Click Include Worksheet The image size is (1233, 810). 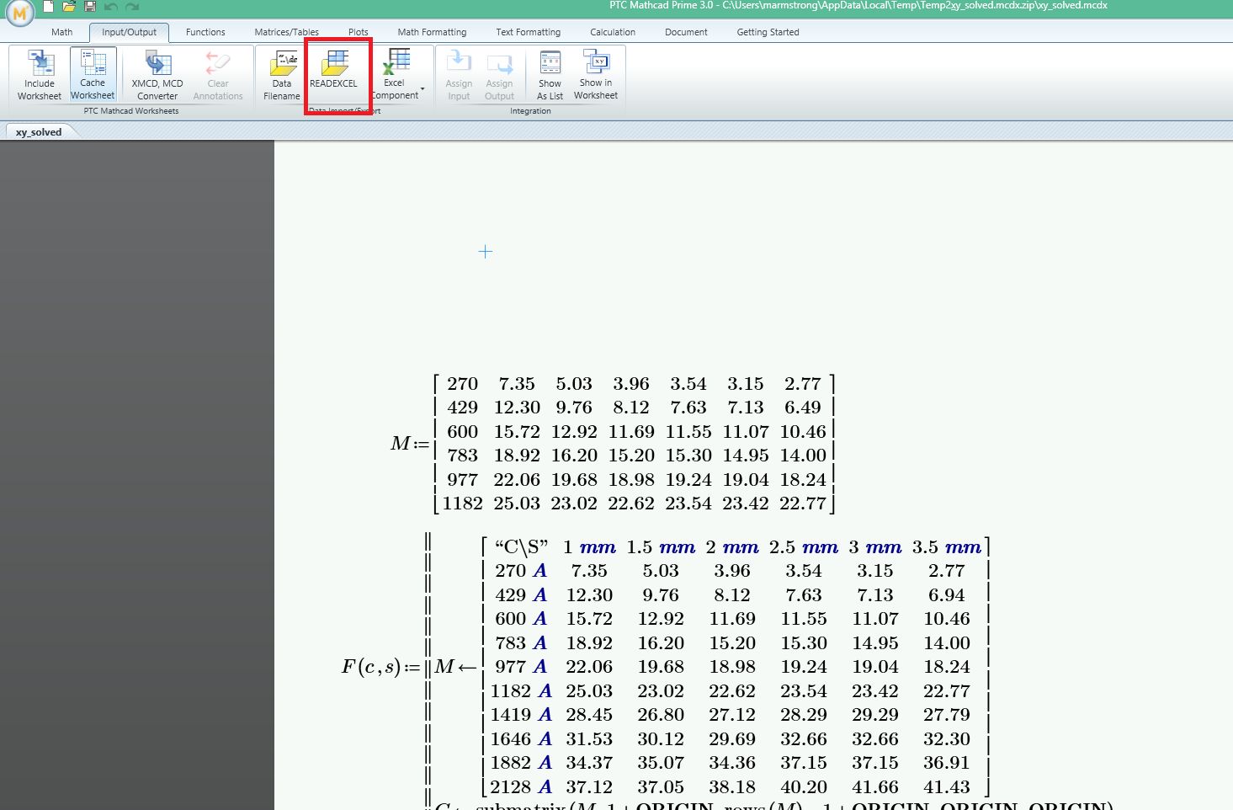point(40,75)
